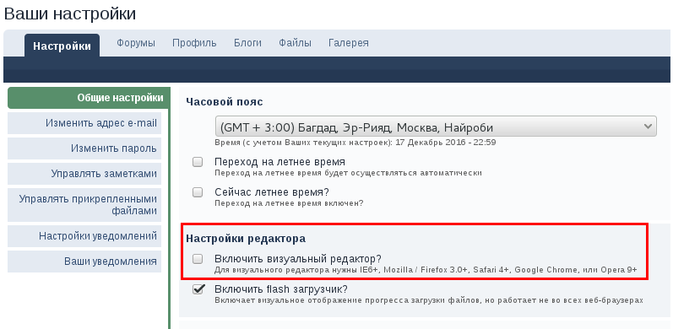Uncheck Включить flash загрузчик checkbox
This screenshot has width=673, height=329.
pos(198,289)
